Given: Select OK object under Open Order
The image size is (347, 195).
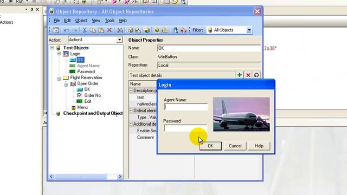Looking at the screenshot, I should point(87,89).
